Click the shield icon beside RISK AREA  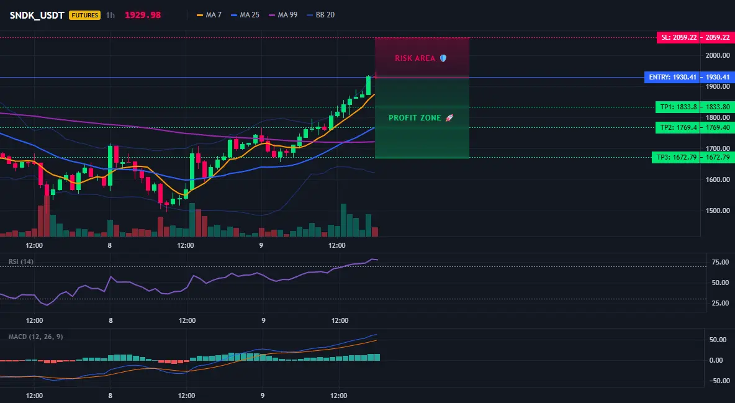(x=443, y=58)
